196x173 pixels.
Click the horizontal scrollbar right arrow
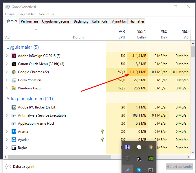tap(188, 157)
